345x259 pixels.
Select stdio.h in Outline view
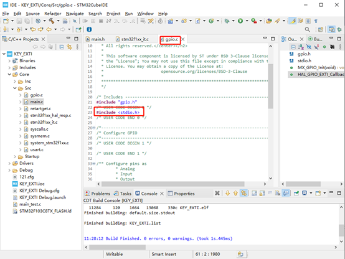(305, 61)
